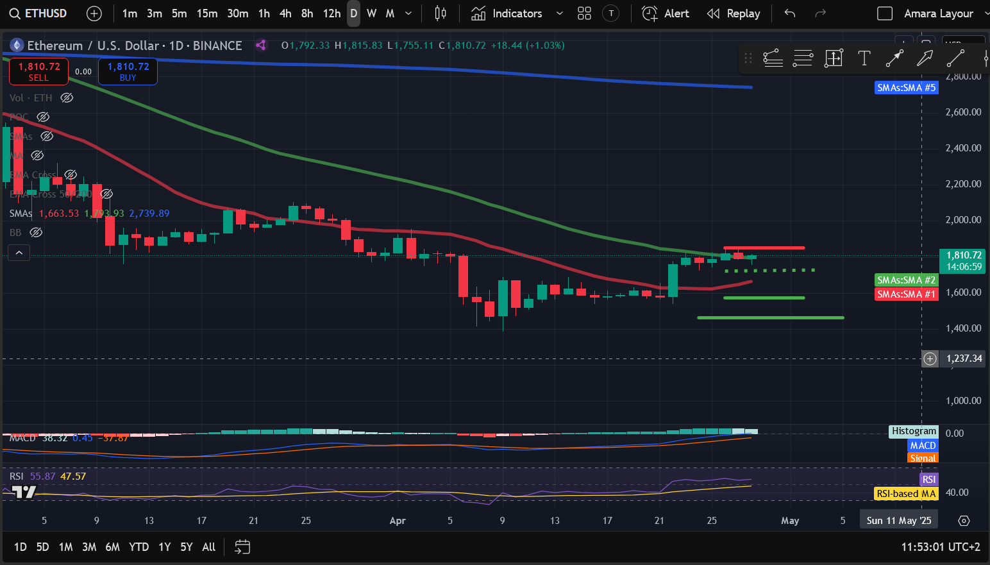Unhide the EMA Cross 50/200 indicator
Viewport: 990px width, 565px height.
coord(107,194)
